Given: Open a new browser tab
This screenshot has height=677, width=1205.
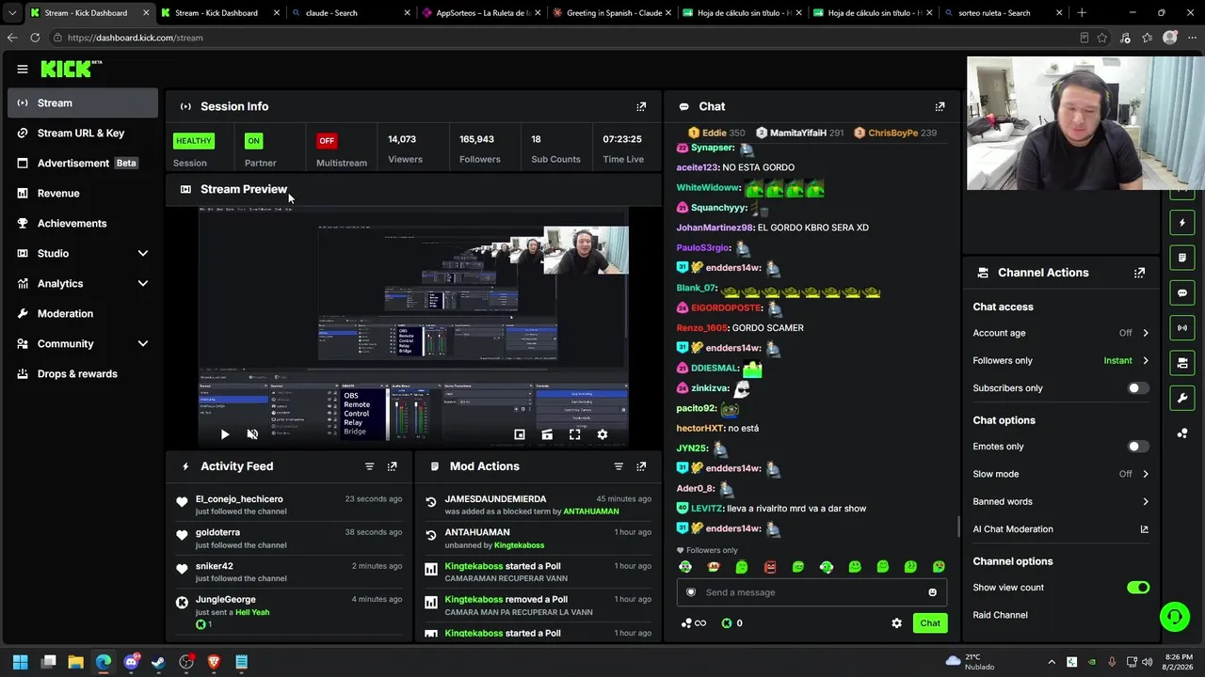Looking at the screenshot, I should tap(1082, 13).
